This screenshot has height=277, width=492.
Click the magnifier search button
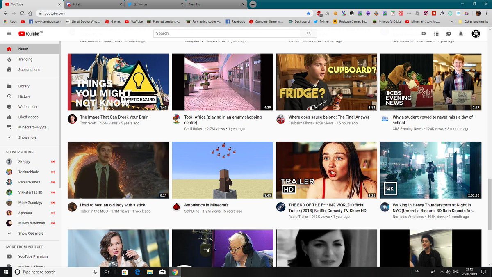(x=309, y=34)
